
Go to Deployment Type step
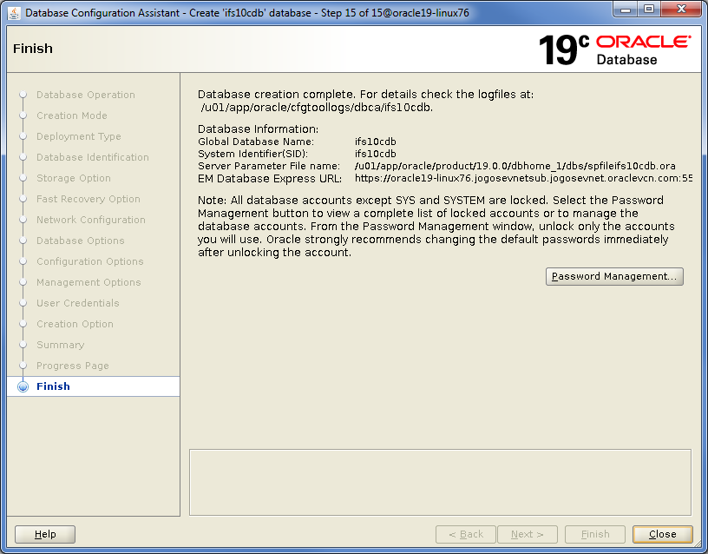pyautogui.click(x=78, y=136)
